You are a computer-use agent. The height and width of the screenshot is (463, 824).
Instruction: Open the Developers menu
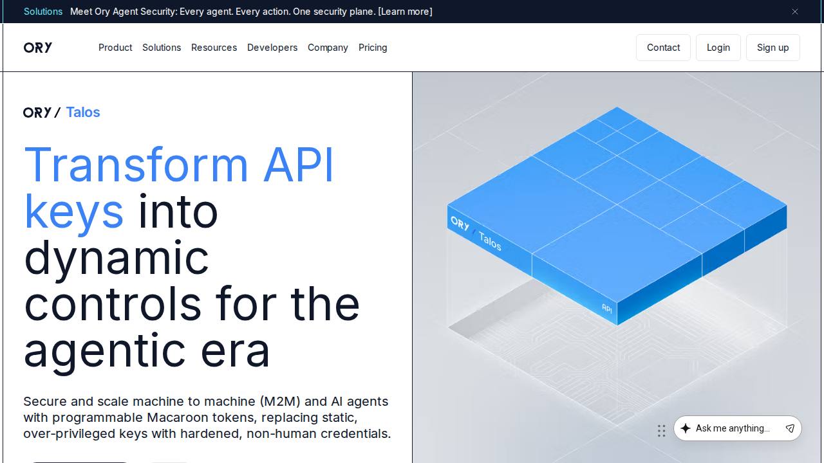(x=272, y=48)
